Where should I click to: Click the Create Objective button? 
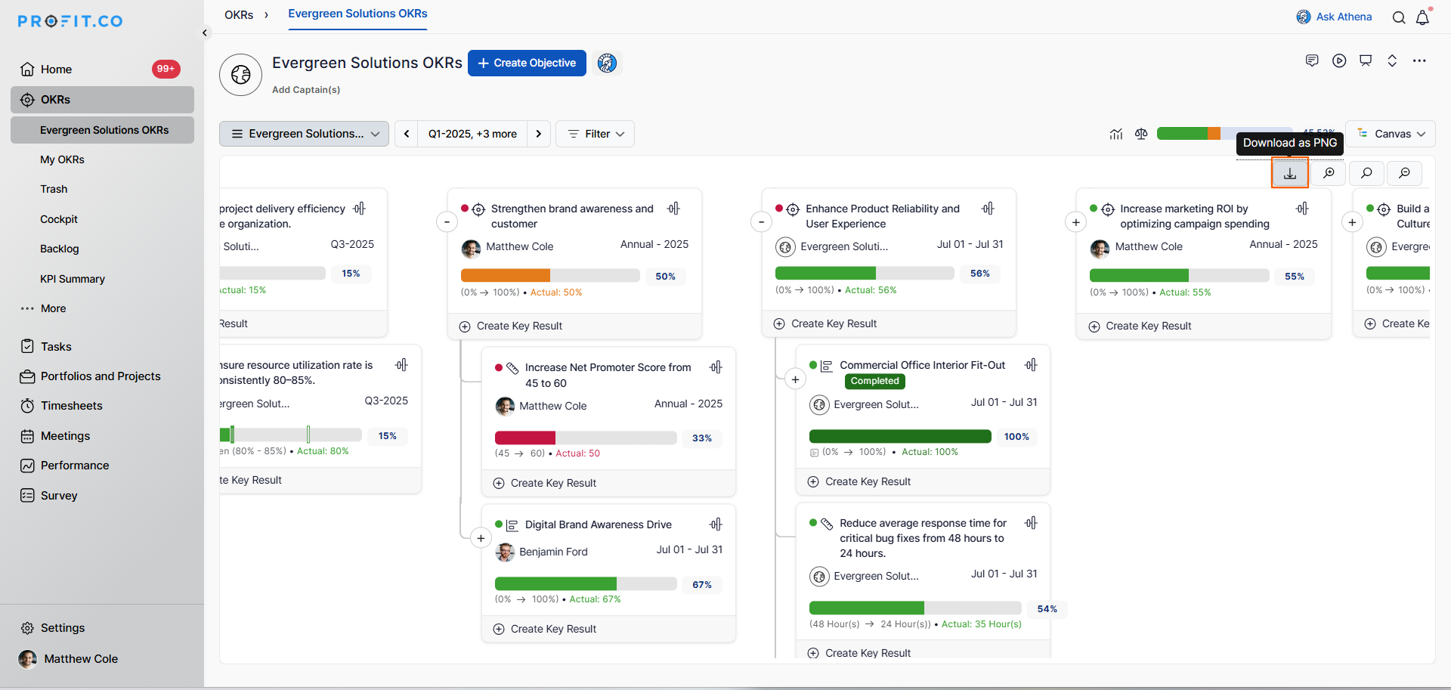(x=527, y=63)
